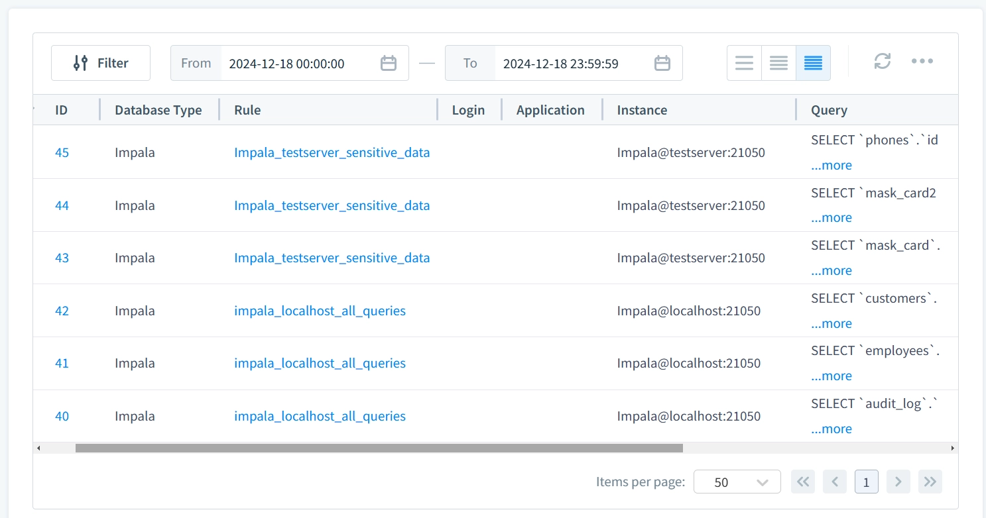Switch to medium row density view

pos(778,63)
